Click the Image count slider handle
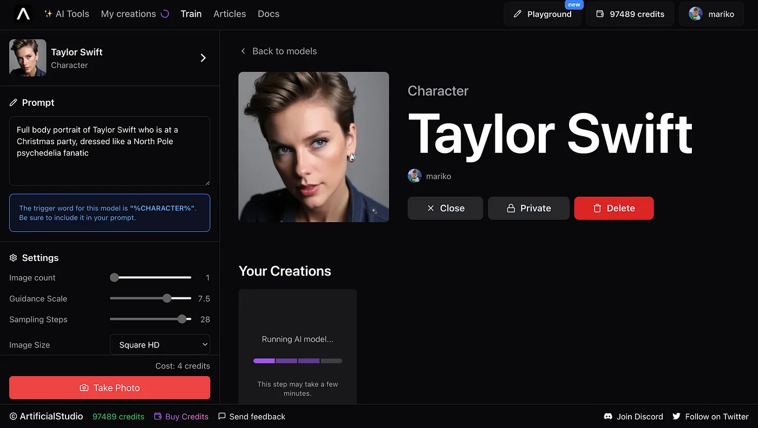 pyautogui.click(x=114, y=277)
